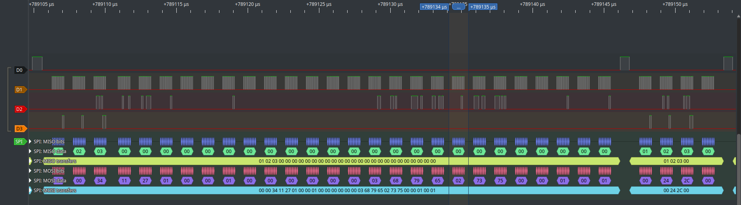
Task: Click the MOSI data hexagon showing 34
Action: click(x=100, y=181)
